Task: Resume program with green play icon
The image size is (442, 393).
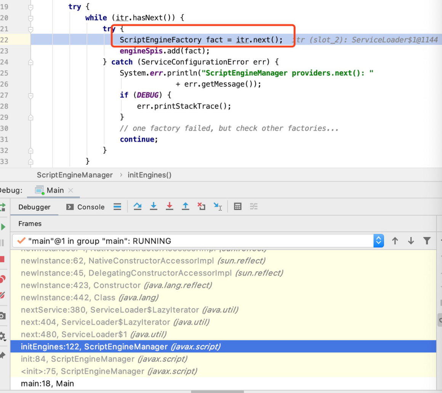Action: pyautogui.click(x=3, y=227)
